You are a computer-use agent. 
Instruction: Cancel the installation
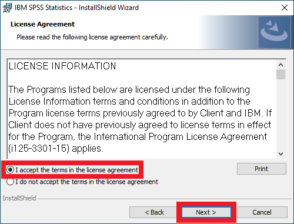click(262, 212)
